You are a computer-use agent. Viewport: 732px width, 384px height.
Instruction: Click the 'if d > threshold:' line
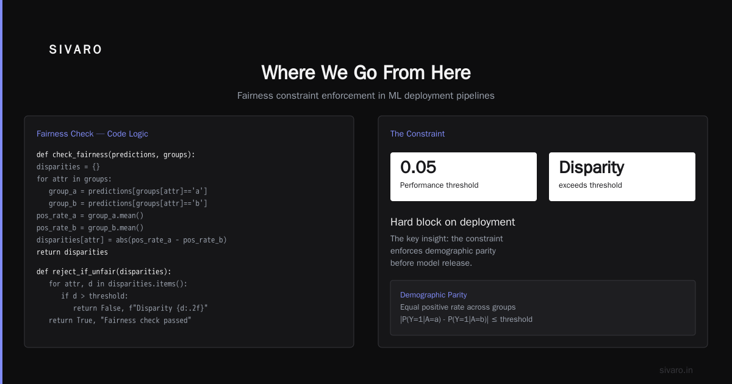point(95,296)
